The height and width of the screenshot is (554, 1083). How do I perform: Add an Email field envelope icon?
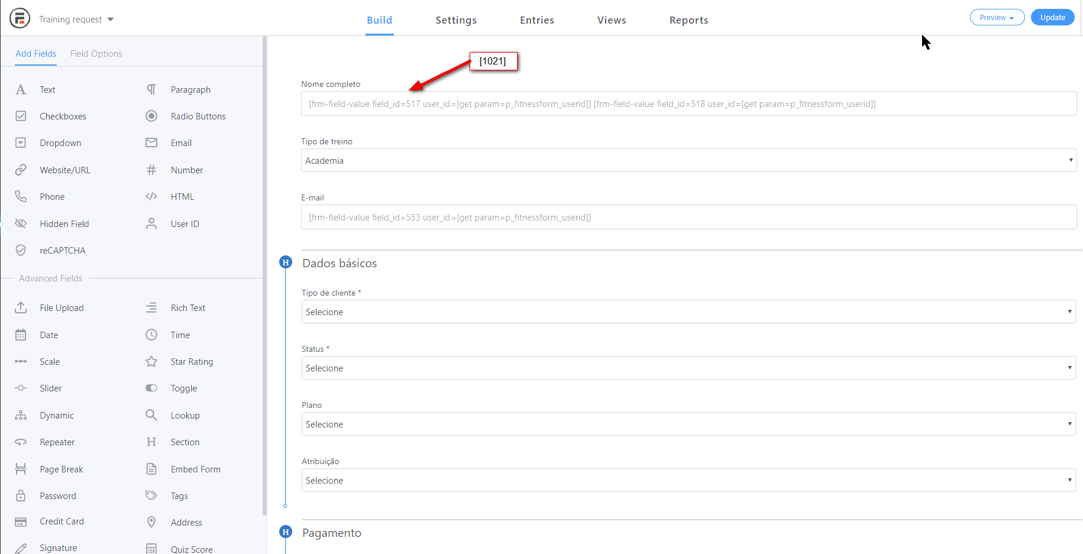tap(151, 142)
